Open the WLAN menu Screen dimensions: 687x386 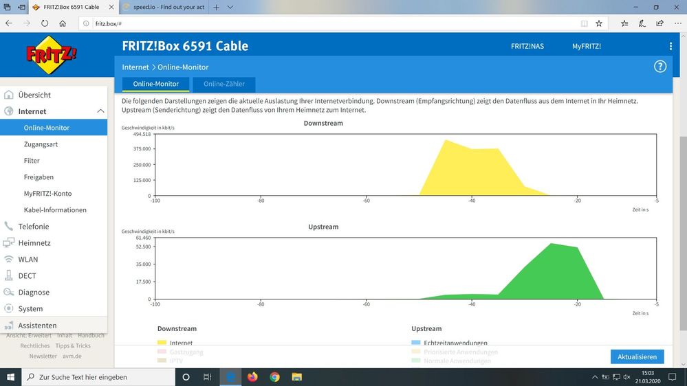[x=28, y=260]
